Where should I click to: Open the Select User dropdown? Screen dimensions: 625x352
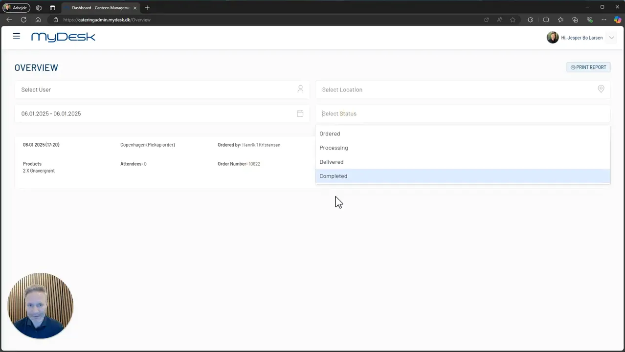162,89
